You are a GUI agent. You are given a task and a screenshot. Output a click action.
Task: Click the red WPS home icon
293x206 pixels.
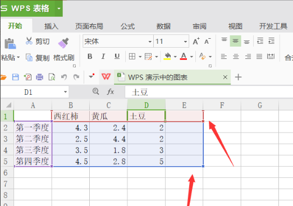point(106,77)
